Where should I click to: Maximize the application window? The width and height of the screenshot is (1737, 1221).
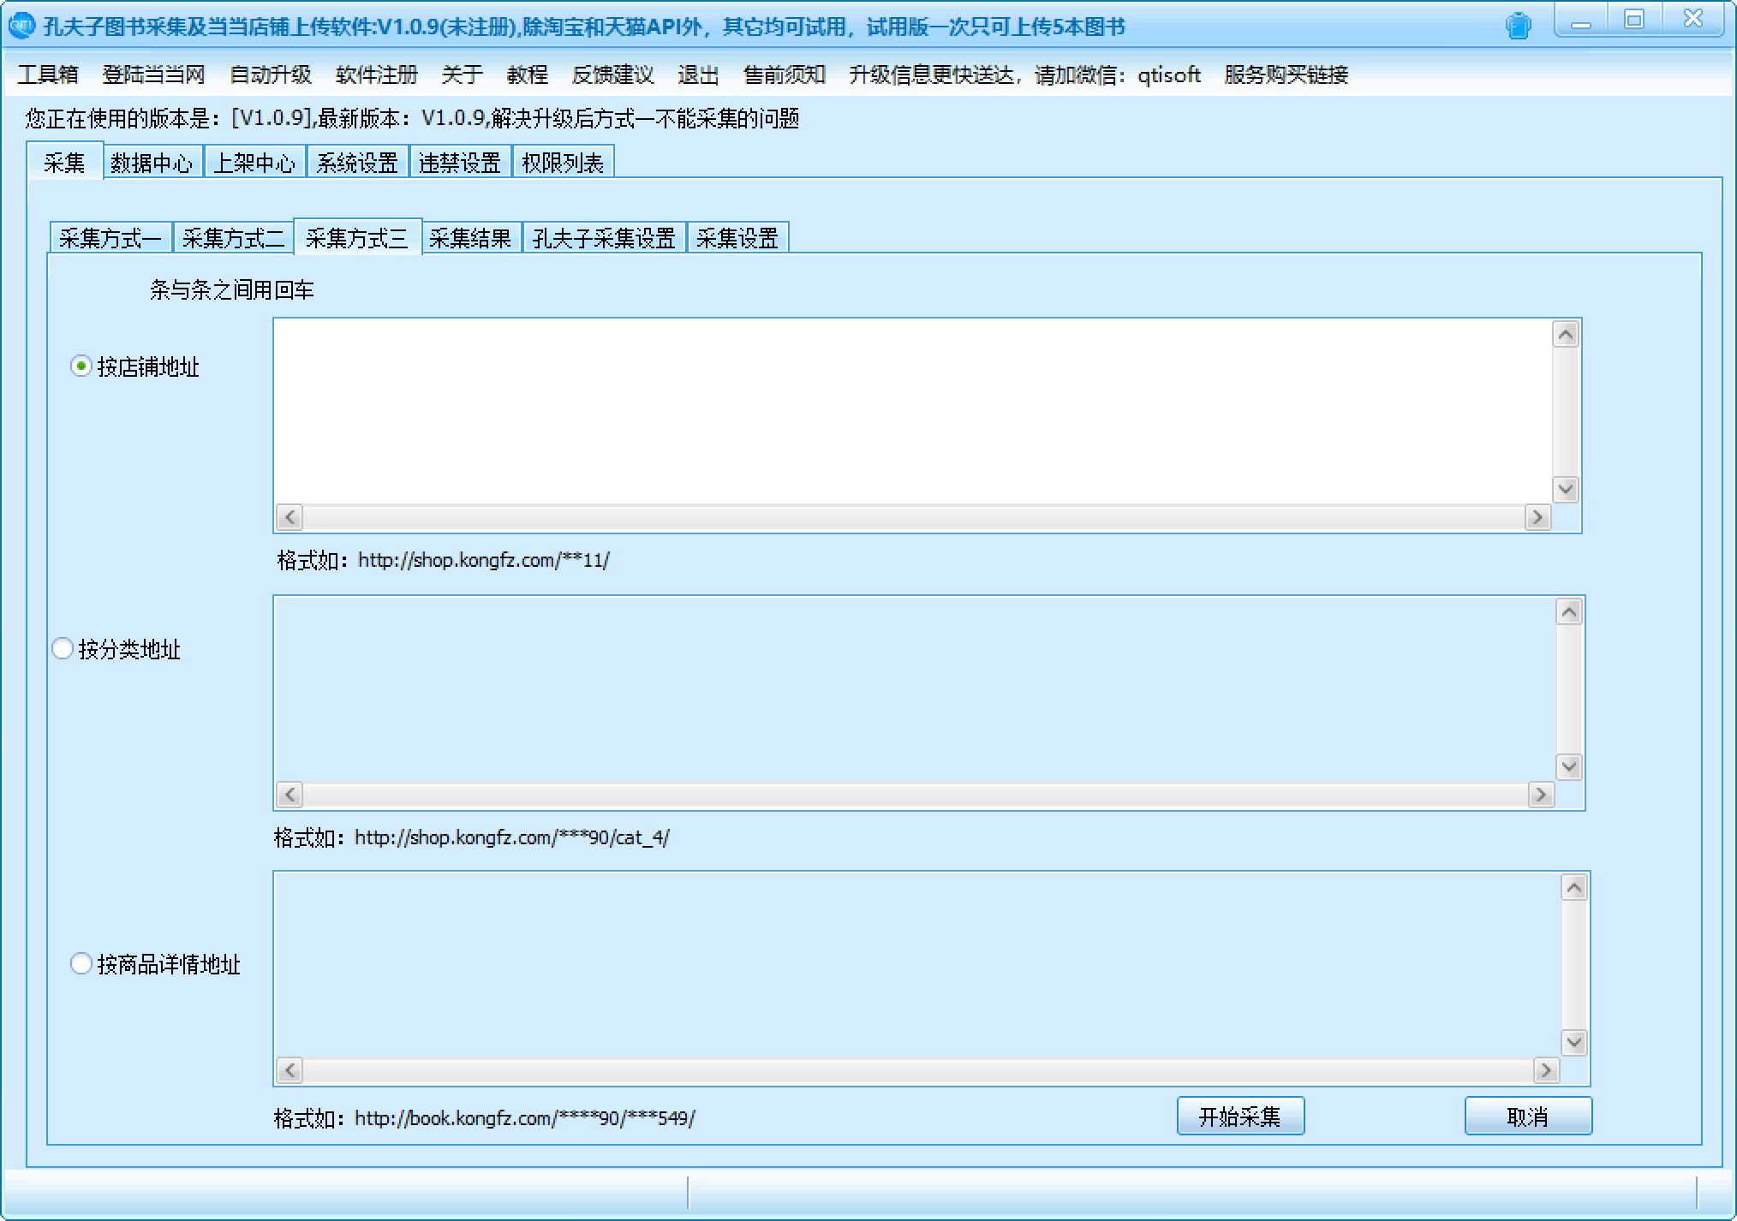pos(1634,21)
